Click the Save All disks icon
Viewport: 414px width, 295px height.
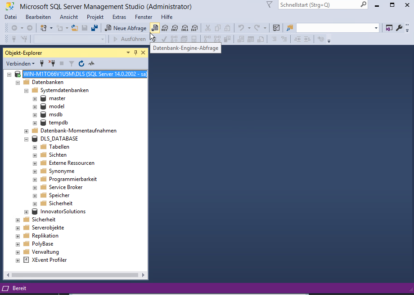(x=94, y=28)
